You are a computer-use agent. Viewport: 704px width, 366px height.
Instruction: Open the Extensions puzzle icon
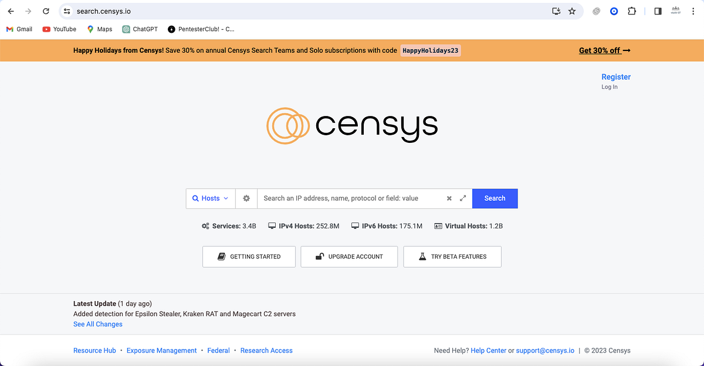(x=632, y=11)
